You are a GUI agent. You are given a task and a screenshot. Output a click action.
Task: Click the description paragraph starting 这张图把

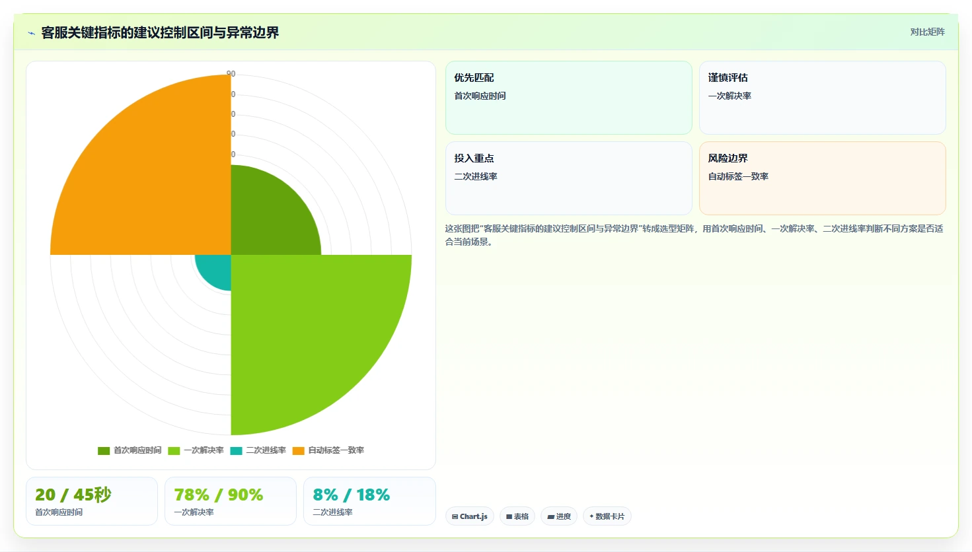694,235
